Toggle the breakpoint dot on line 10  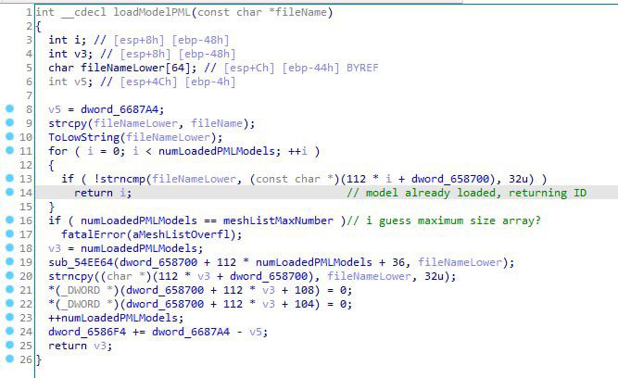tap(10, 136)
